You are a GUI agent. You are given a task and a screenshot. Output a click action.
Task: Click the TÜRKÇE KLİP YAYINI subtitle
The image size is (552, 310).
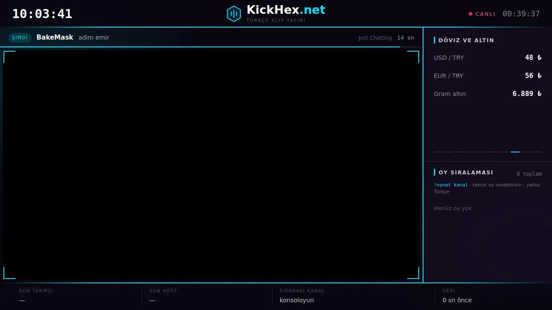coord(276,20)
